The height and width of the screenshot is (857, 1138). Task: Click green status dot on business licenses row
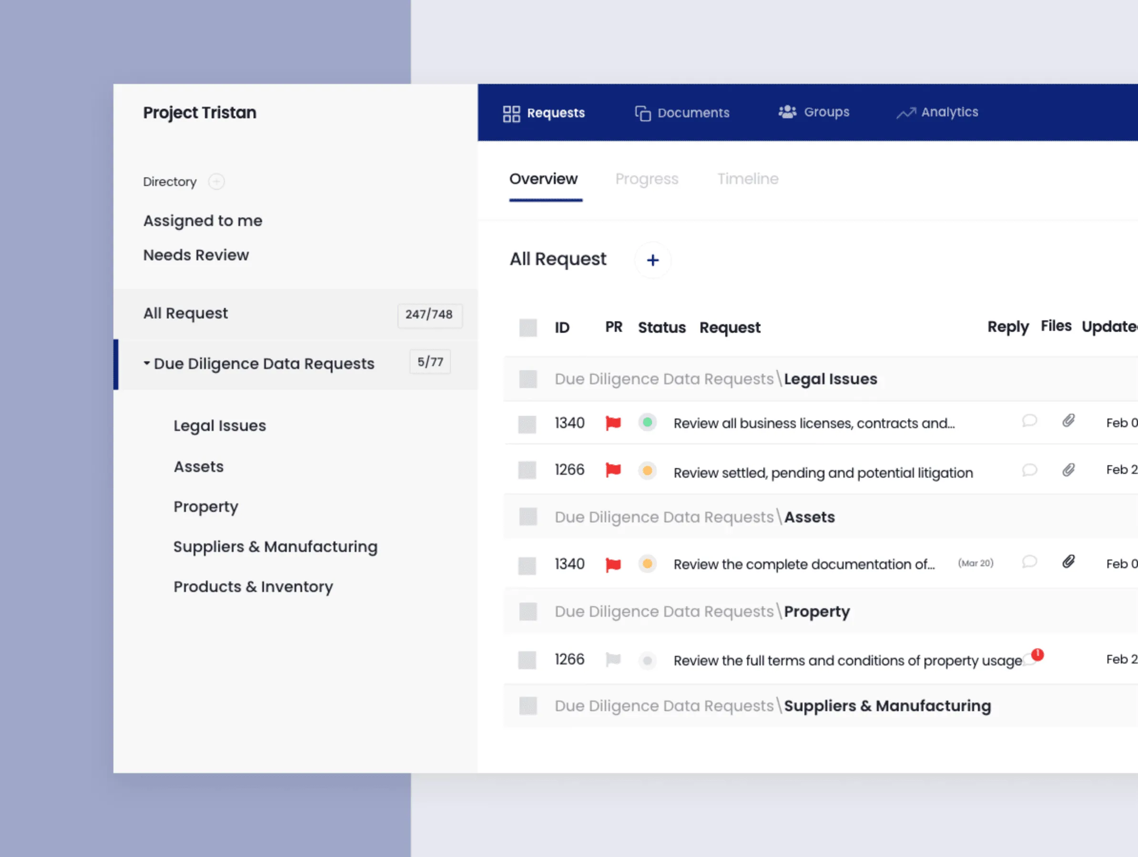pos(647,423)
